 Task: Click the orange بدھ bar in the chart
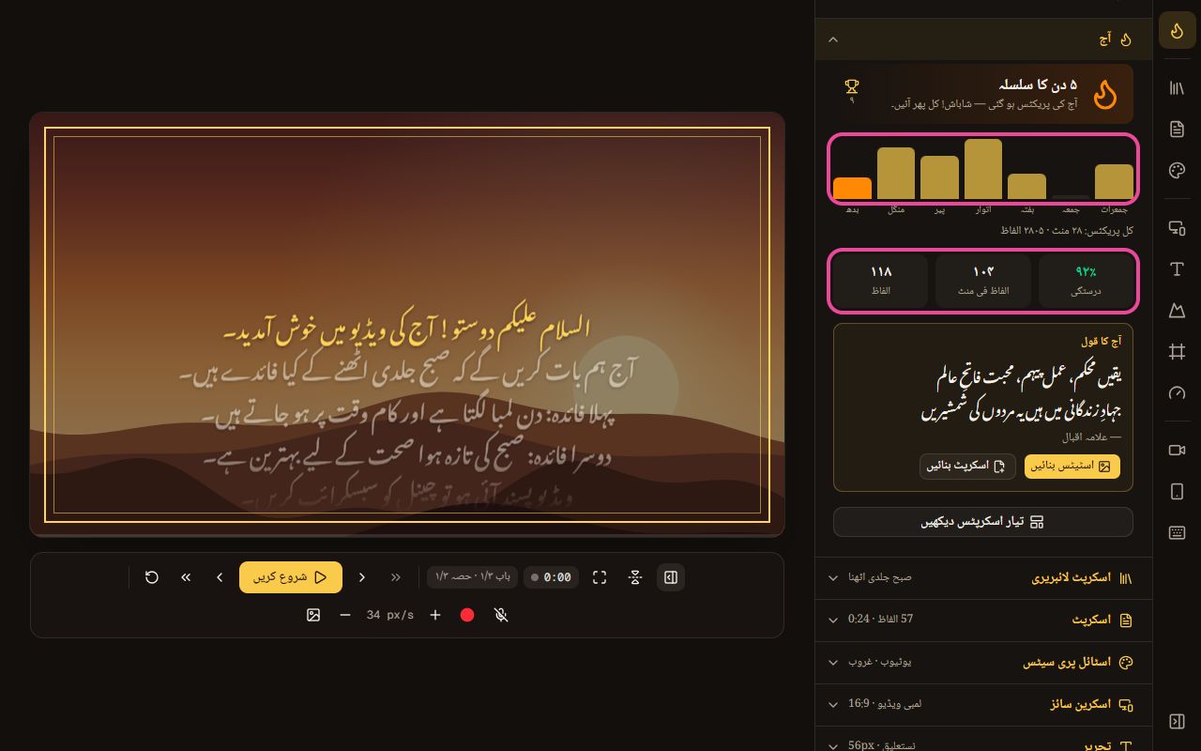click(x=852, y=189)
